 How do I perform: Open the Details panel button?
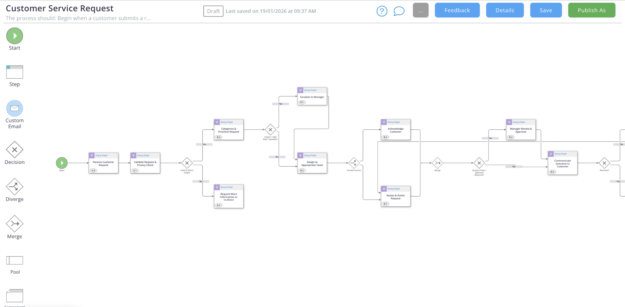tap(505, 10)
